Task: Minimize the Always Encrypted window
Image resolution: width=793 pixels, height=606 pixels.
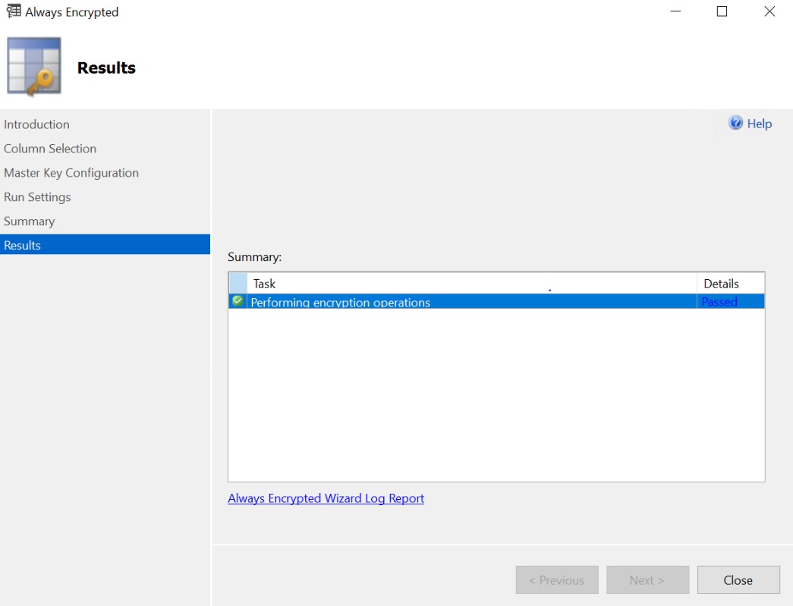Action: 675,11
